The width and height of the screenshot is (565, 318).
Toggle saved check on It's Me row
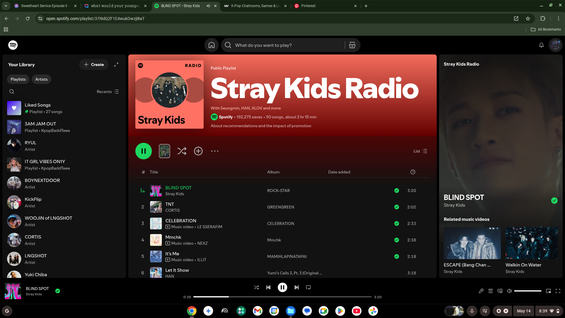[x=397, y=256]
